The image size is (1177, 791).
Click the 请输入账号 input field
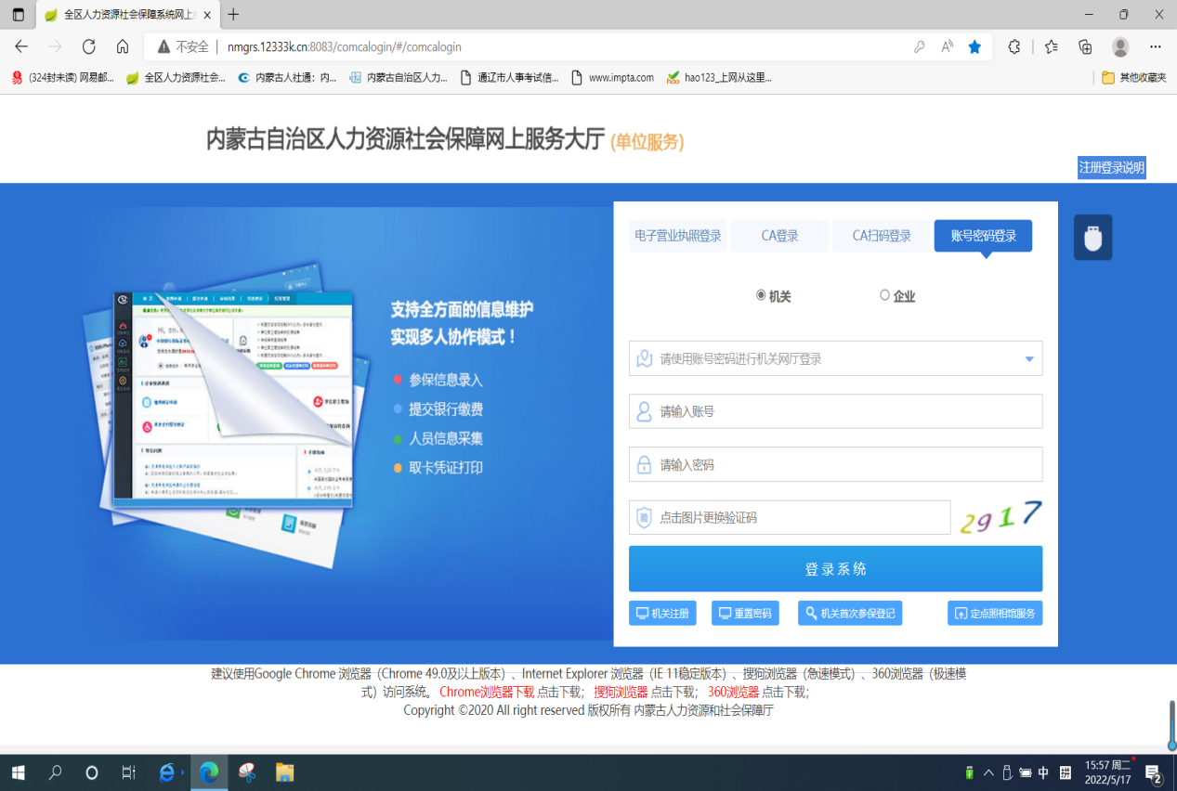pos(835,411)
